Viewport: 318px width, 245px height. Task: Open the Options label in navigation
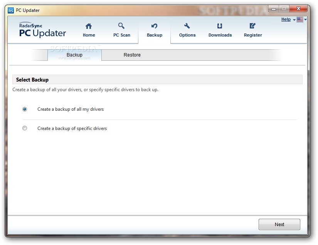pos(187,35)
